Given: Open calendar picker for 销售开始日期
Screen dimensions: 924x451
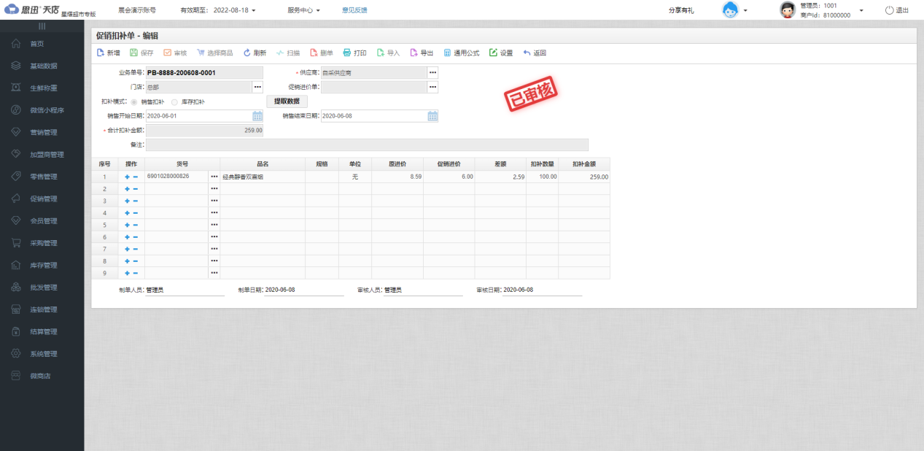Looking at the screenshot, I should point(257,116).
